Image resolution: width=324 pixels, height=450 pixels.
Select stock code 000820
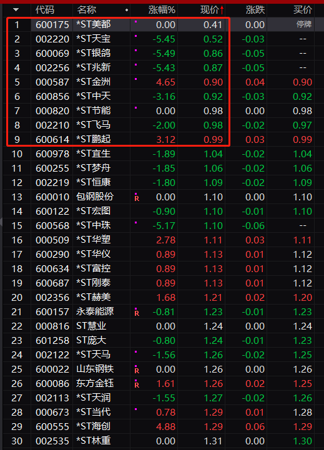(x=52, y=110)
